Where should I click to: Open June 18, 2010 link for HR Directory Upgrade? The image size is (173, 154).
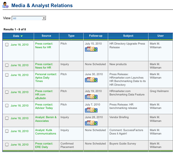pos(20,45)
